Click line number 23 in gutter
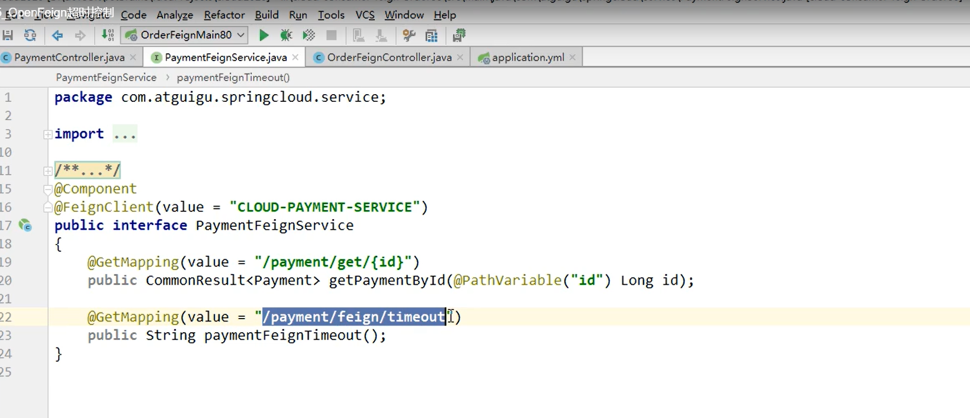The height and width of the screenshot is (418, 970). 6,336
